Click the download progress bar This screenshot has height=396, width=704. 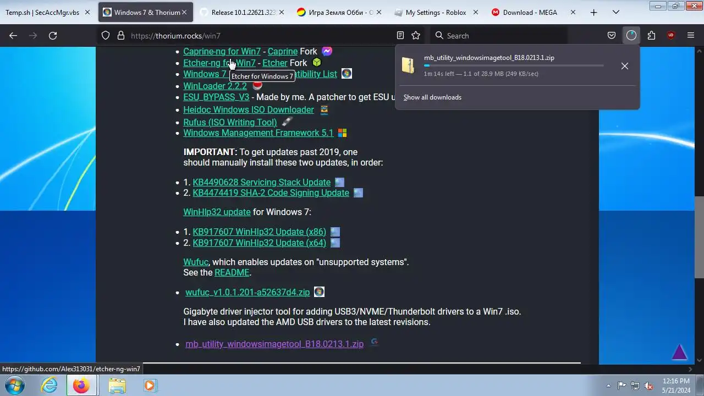(514, 65)
